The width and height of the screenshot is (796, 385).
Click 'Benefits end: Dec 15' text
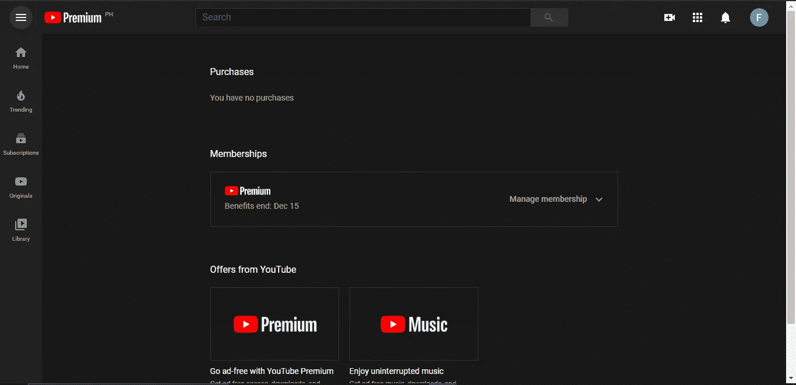click(x=262, y=206)
